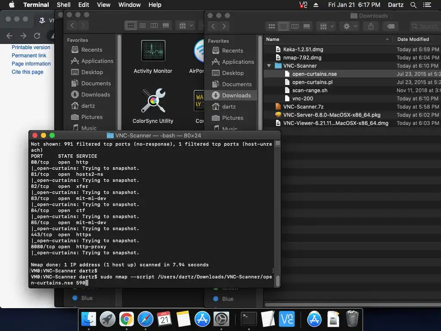441x331 pixels.
Task: Click horizontal scrollbar in Downloads window
Action: [353, 305]
